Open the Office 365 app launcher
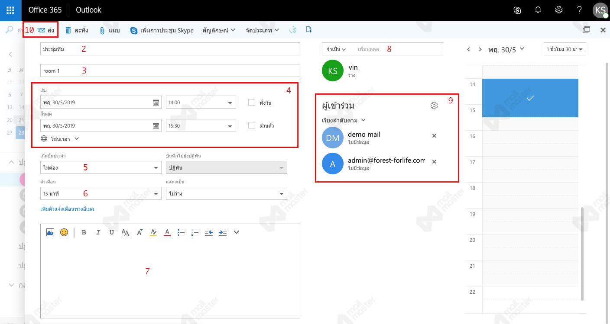The width and height of the screenshot is (610, 324). 10,10
